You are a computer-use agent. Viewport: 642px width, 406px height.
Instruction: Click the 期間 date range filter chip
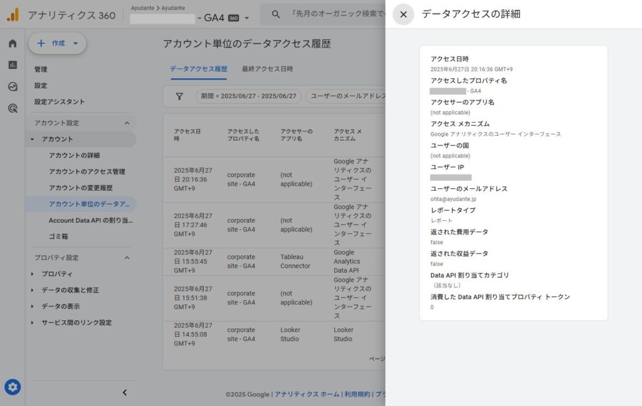pyautogui.click(x=248, y=96)
